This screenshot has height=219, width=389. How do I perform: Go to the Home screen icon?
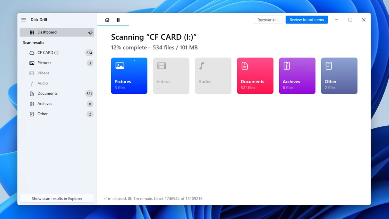point(107,20)
